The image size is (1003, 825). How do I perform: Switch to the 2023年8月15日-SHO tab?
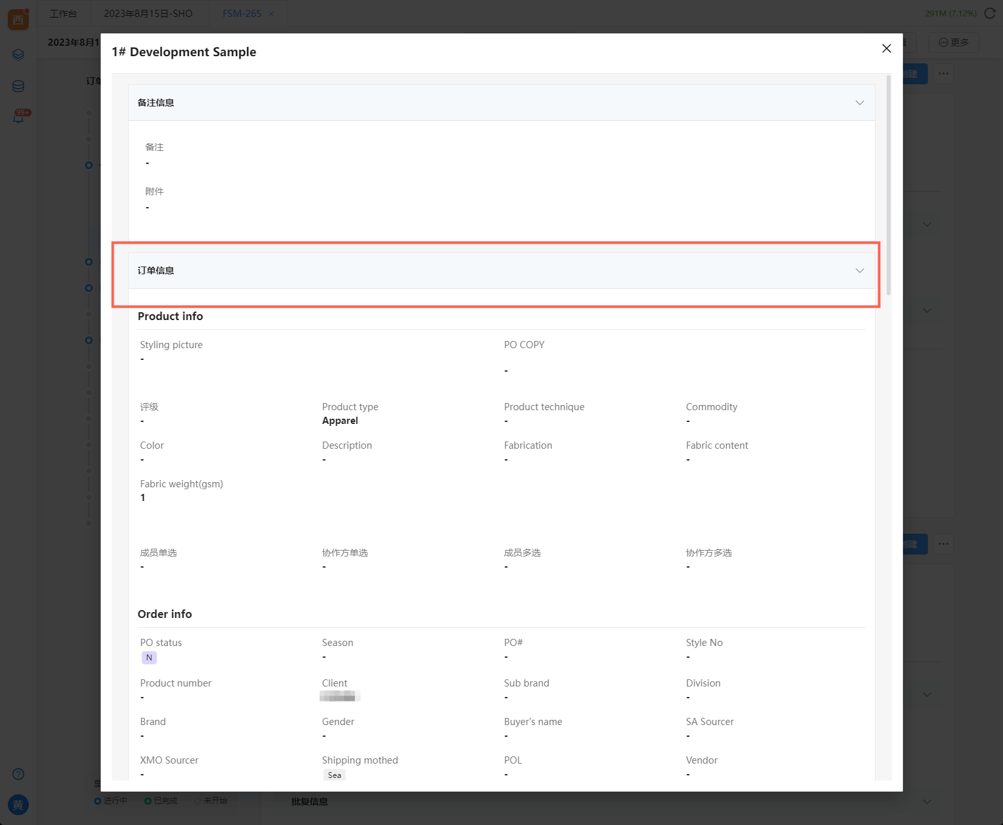point(148,14)
